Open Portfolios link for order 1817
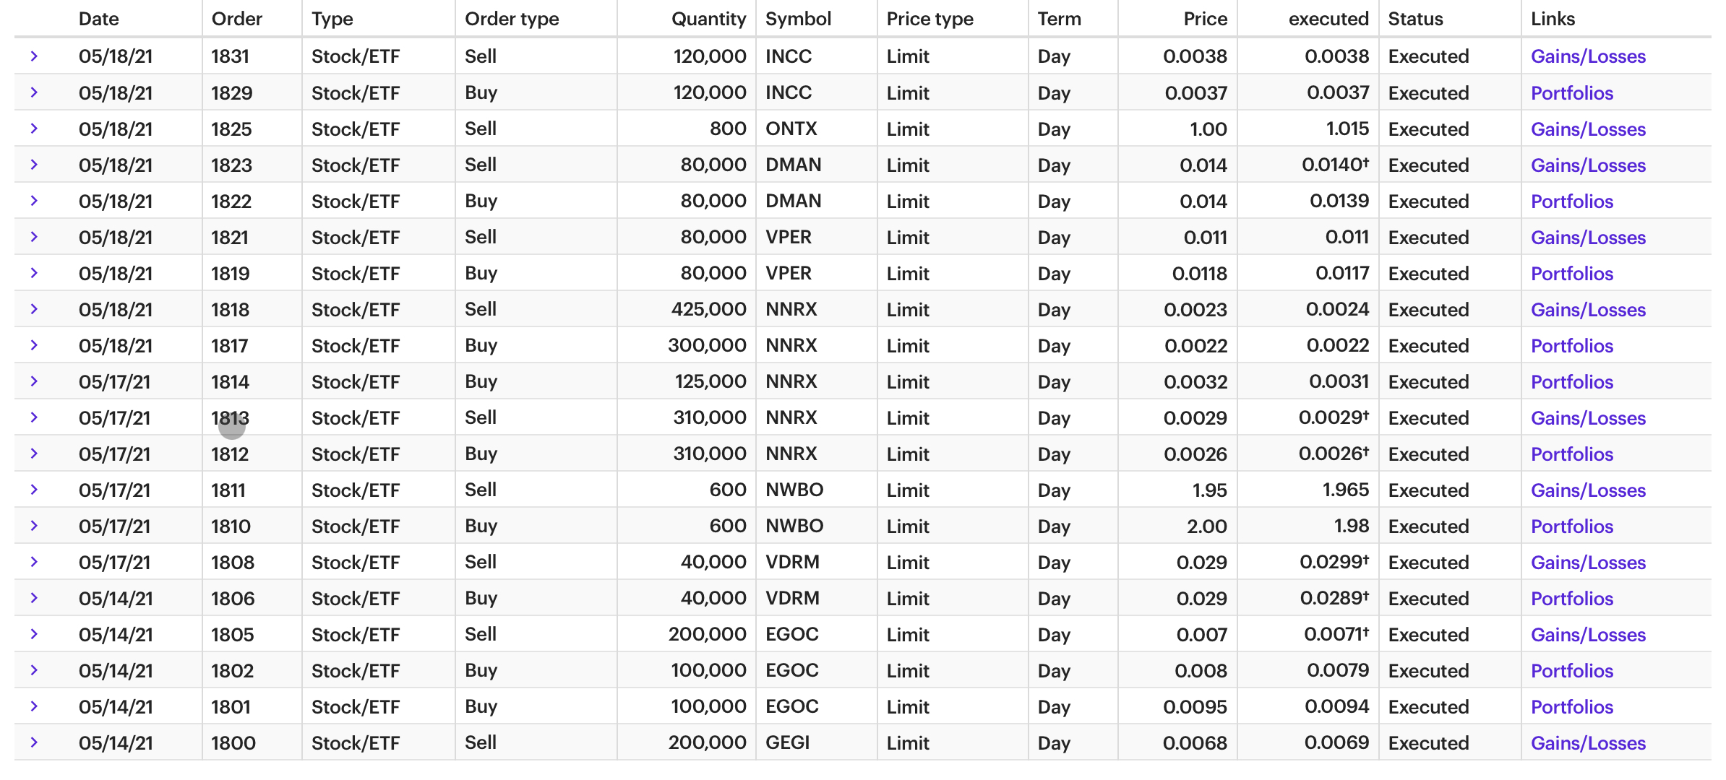The height and width of the screenshot is (780, 1726). tap(1572, 346)
